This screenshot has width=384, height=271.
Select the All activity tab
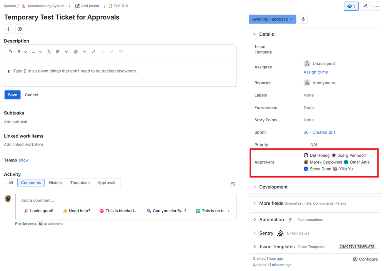pos(11,183)
